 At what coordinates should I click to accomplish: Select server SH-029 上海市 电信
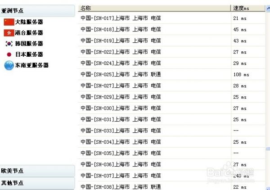tap(121, 97)
